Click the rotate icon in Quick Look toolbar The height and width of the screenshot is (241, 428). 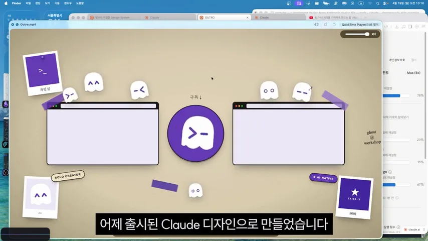[325, 24]
